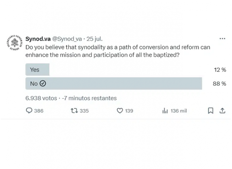Bookmark this post
Image resolution: width=232 pixels, height=169 pixels.
coord(210,111)
